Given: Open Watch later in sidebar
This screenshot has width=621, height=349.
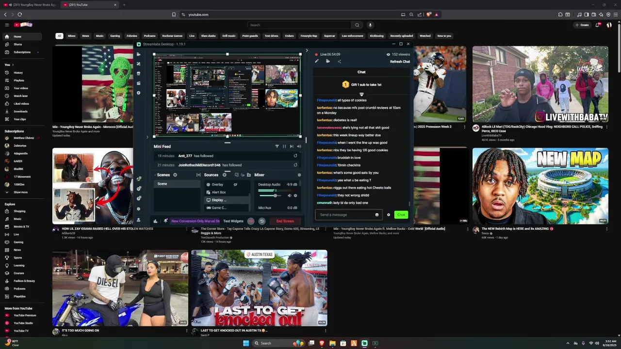Looking at the screenshot, I should [x=21, y=96].
